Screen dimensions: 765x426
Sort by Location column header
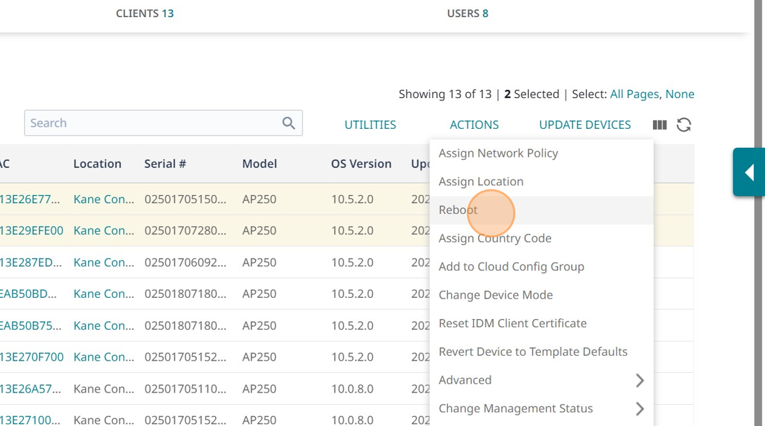[x=97, y=164]
